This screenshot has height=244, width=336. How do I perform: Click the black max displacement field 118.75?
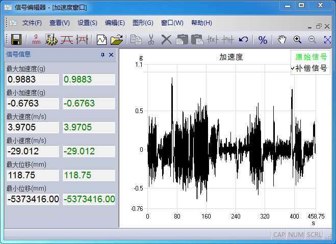pyautogui.click(x=33, y=175)
